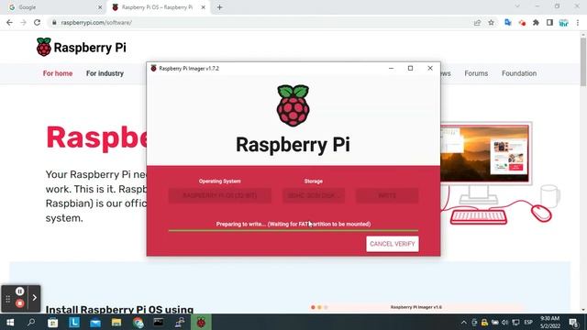This screenshot has width=587, height=330.
Task: Click the raspberry logo in the Imager window
Action: [x=293, y=106]
